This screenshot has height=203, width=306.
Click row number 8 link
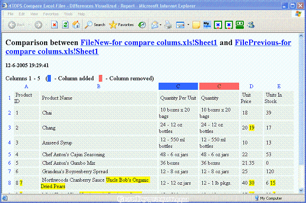click(x=9, y=183)
